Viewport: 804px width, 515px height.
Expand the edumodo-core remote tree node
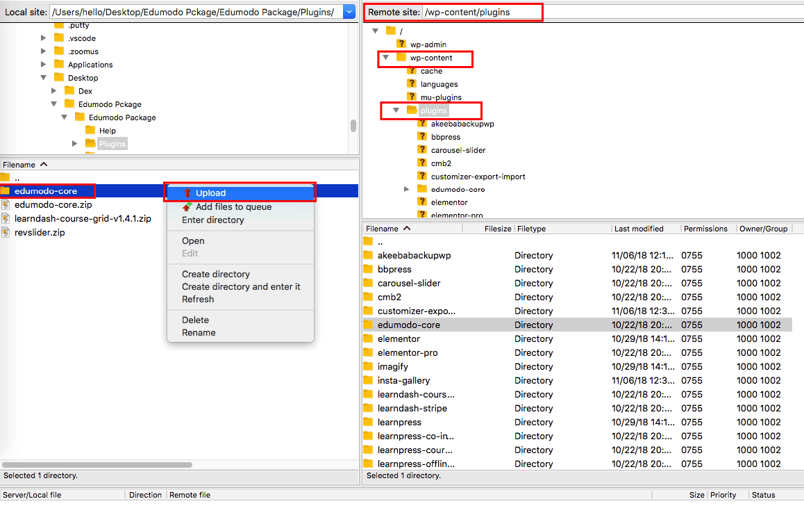[407, 189]
